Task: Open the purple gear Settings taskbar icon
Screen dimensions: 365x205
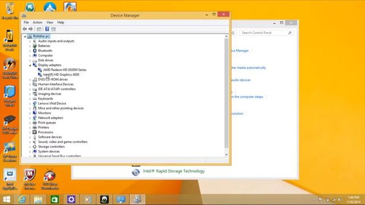Action: pyautogui.click(x=71, y=199)
